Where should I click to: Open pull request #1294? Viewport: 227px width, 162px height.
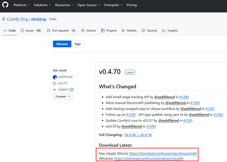coord(151,126)
